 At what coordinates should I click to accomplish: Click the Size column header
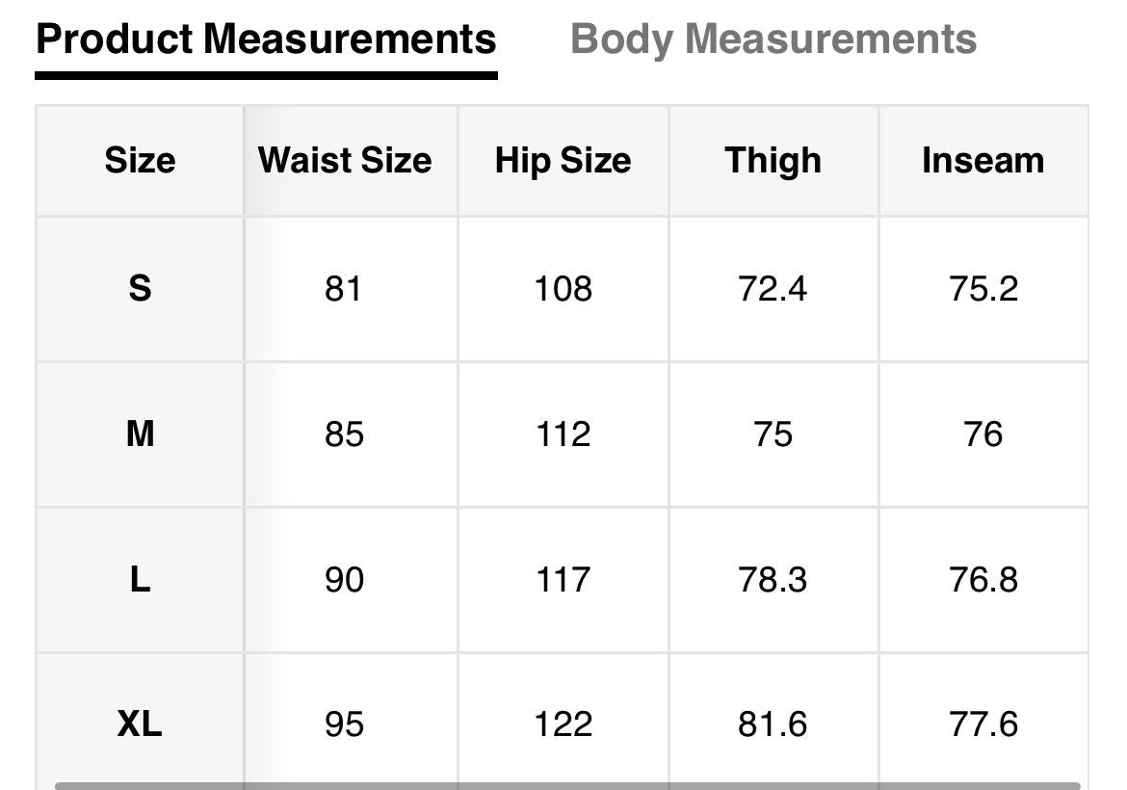click(x=140, y=160)
